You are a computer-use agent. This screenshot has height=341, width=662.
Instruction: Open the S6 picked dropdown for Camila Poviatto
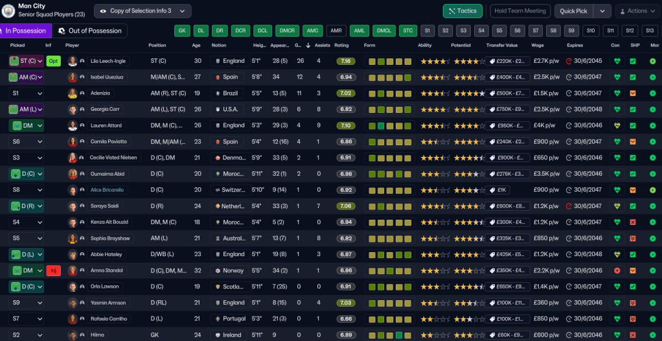pyautogui.click(x=26, y=141)
